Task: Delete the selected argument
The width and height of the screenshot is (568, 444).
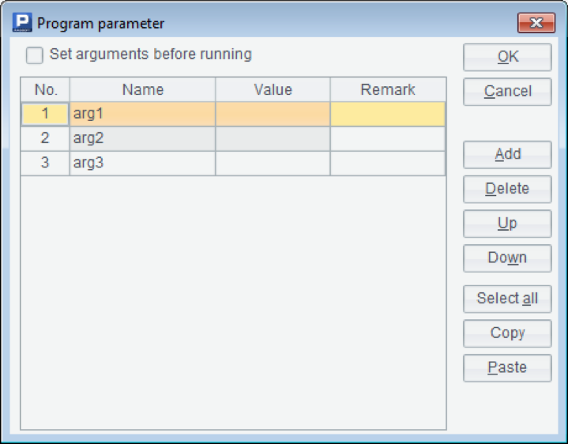Action: [x=507, y=189]
